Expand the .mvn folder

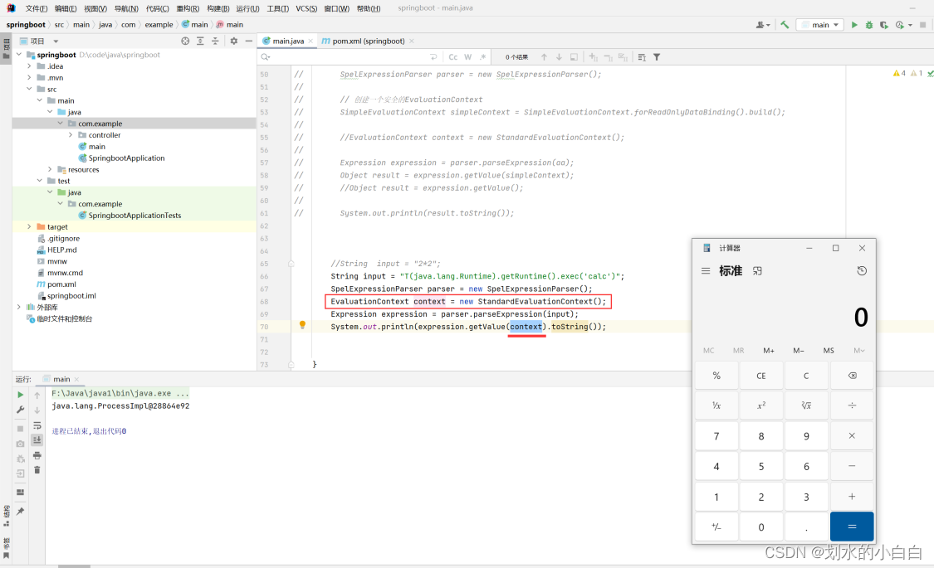point(29,77)
